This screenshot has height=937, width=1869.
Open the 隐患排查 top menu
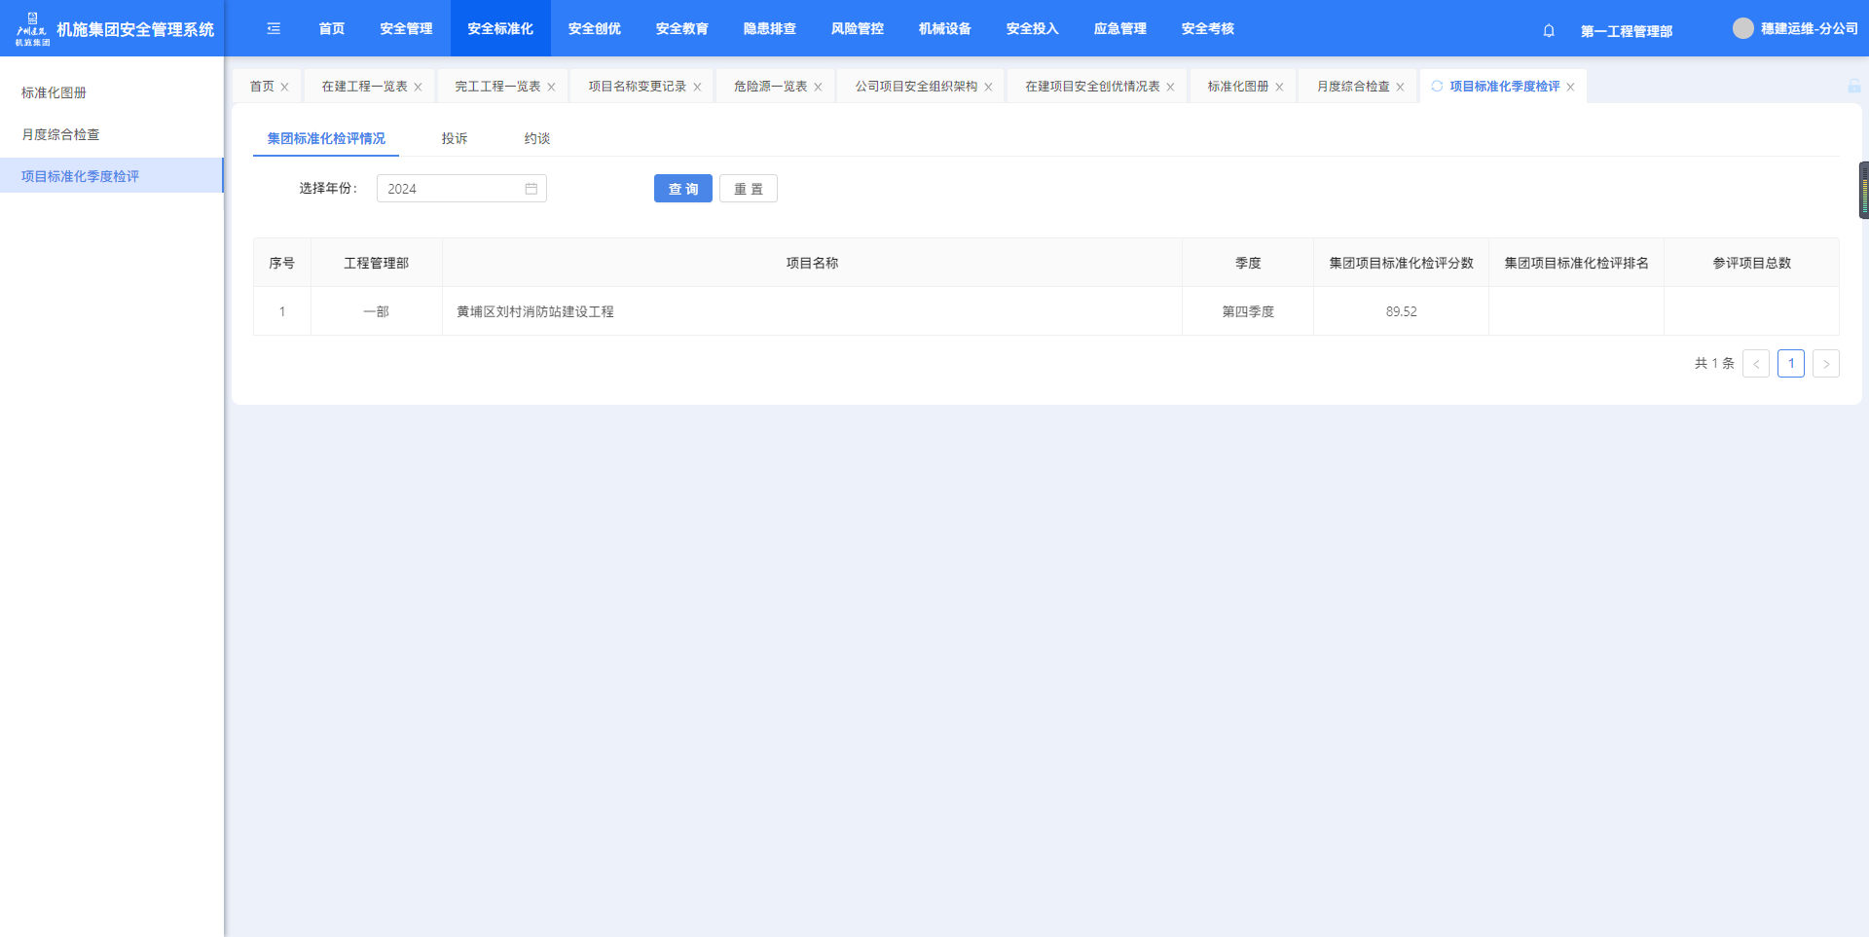pos(769,29)
